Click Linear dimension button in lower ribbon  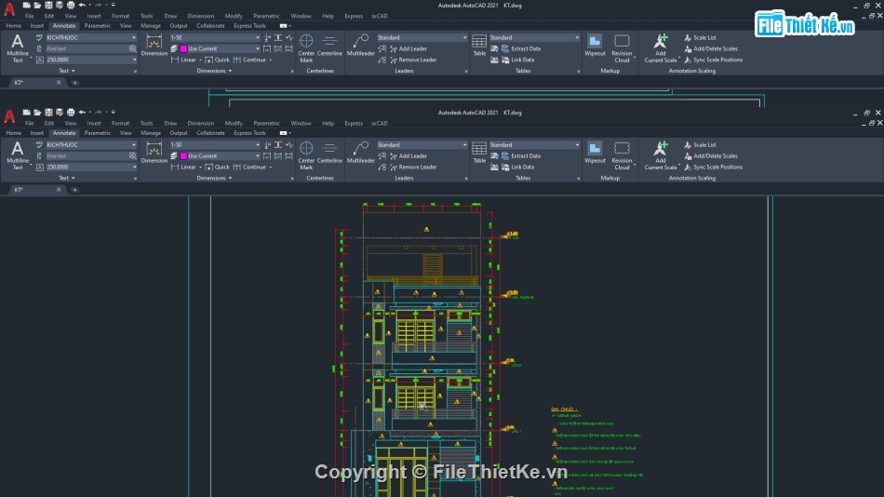point(184,167)
